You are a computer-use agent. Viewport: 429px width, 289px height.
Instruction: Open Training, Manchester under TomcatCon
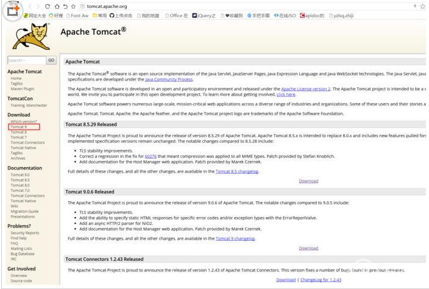[x=29, y=105]
